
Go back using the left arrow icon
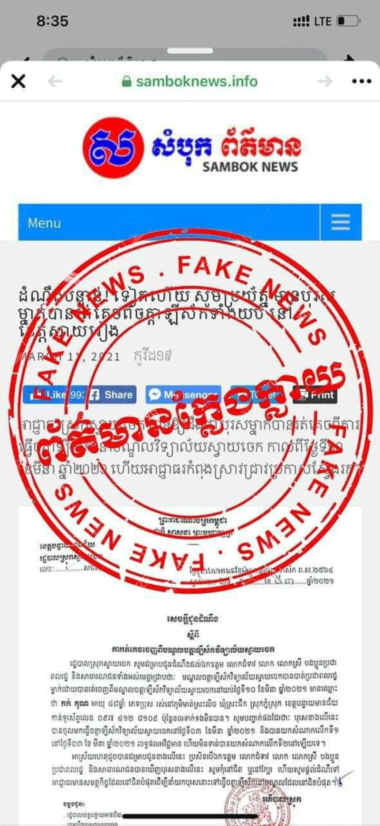coord(55,81)
